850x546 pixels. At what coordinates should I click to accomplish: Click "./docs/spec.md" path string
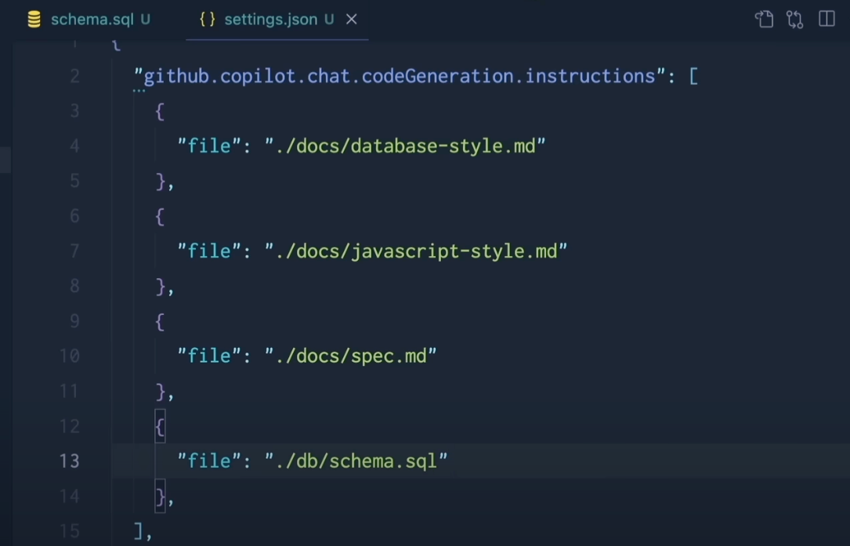coord(351,356)
